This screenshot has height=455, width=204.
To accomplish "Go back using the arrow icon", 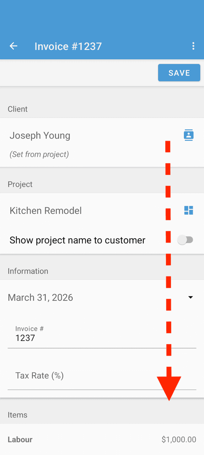I will click(13, 46).
